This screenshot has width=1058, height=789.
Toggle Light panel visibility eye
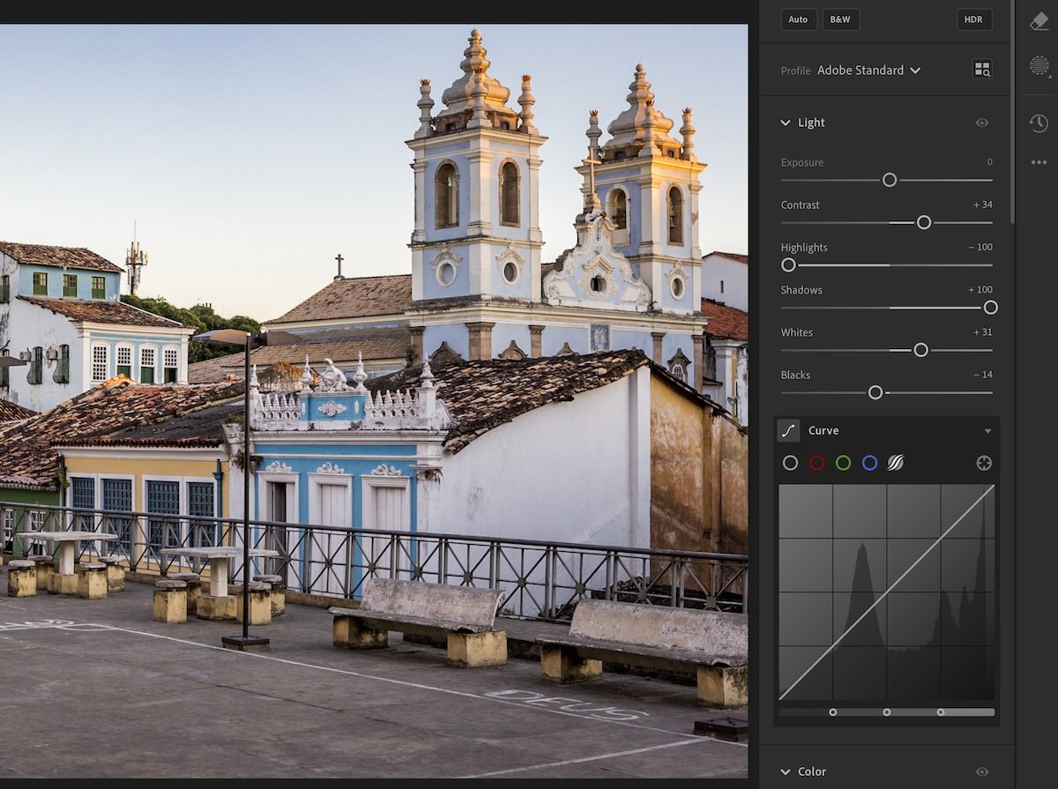[x=981, y=123]
